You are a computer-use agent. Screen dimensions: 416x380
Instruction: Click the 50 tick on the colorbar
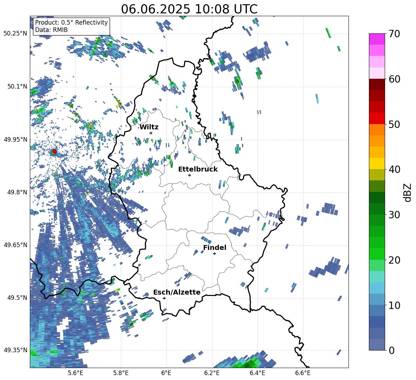coord(394,124)
